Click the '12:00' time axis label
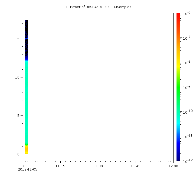The image size is (196, 177). click(x=173, y=166)
